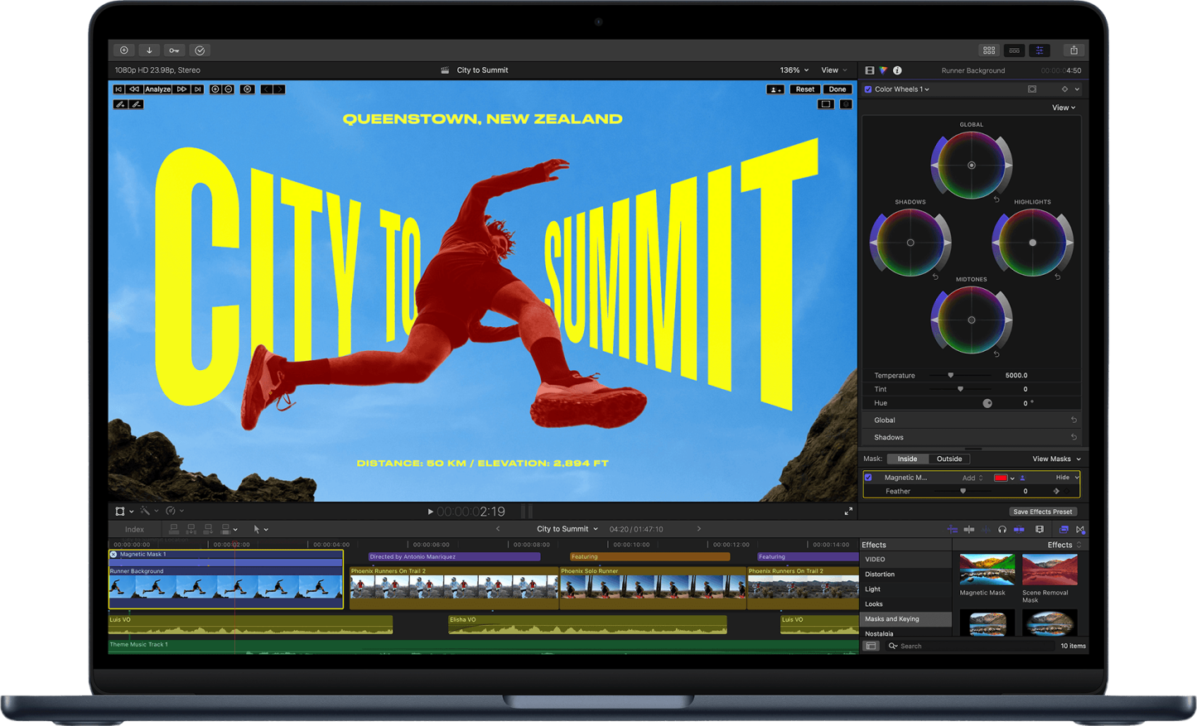Screen dimensions: 1197x726
Task: Toggle the inspector sliders icon
Action: point(1040,50)
